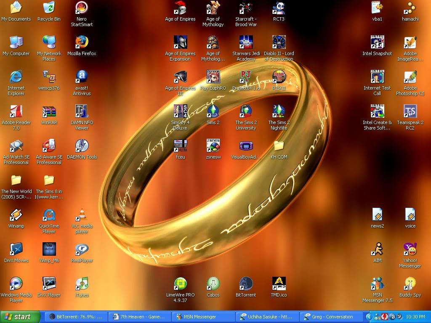431x323 pixels.
Task: Select the SimCity 4 Deluxe icon
Action: click(x=180, y=111)
